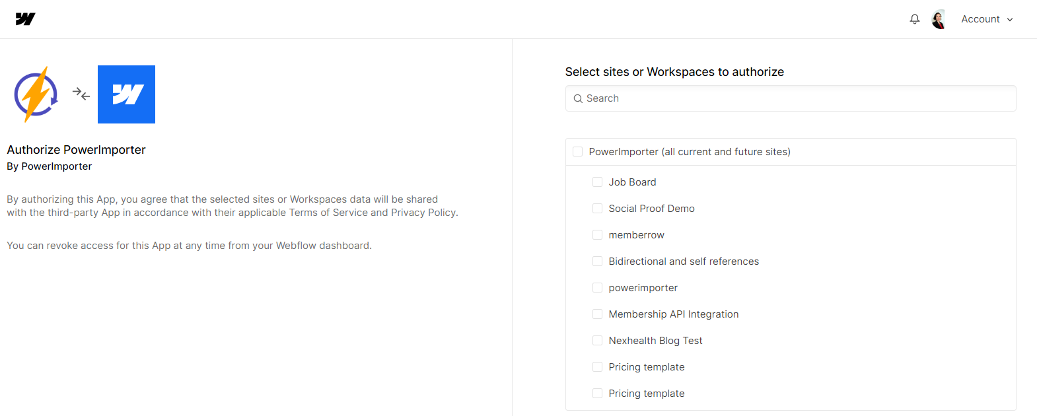Open the Privacy Policy link
The image size is (1037, 416).
[423, 212]
